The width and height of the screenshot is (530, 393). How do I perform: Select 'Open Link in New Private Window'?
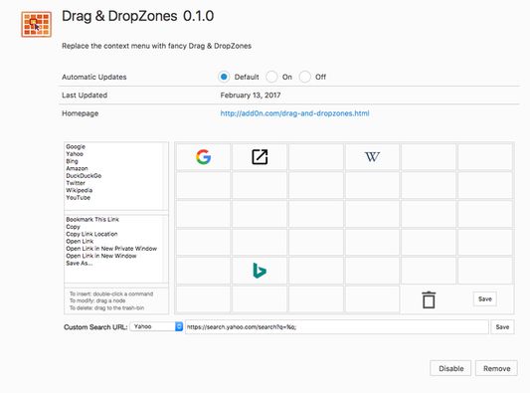click(111, 249)
